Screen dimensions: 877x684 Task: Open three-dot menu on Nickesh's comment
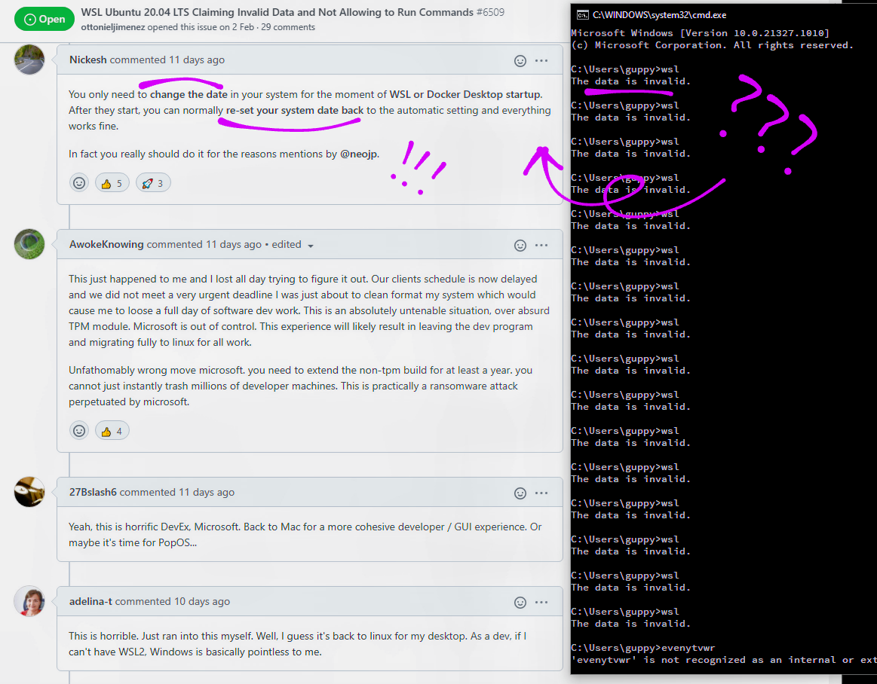point(541,60)
